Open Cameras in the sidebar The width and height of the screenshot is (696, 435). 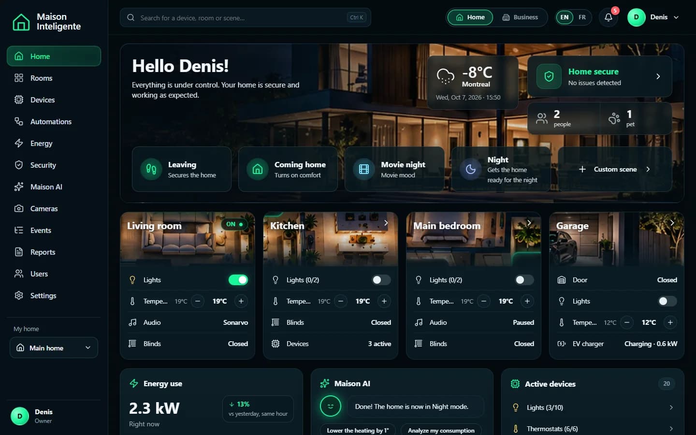click(54, 208)
